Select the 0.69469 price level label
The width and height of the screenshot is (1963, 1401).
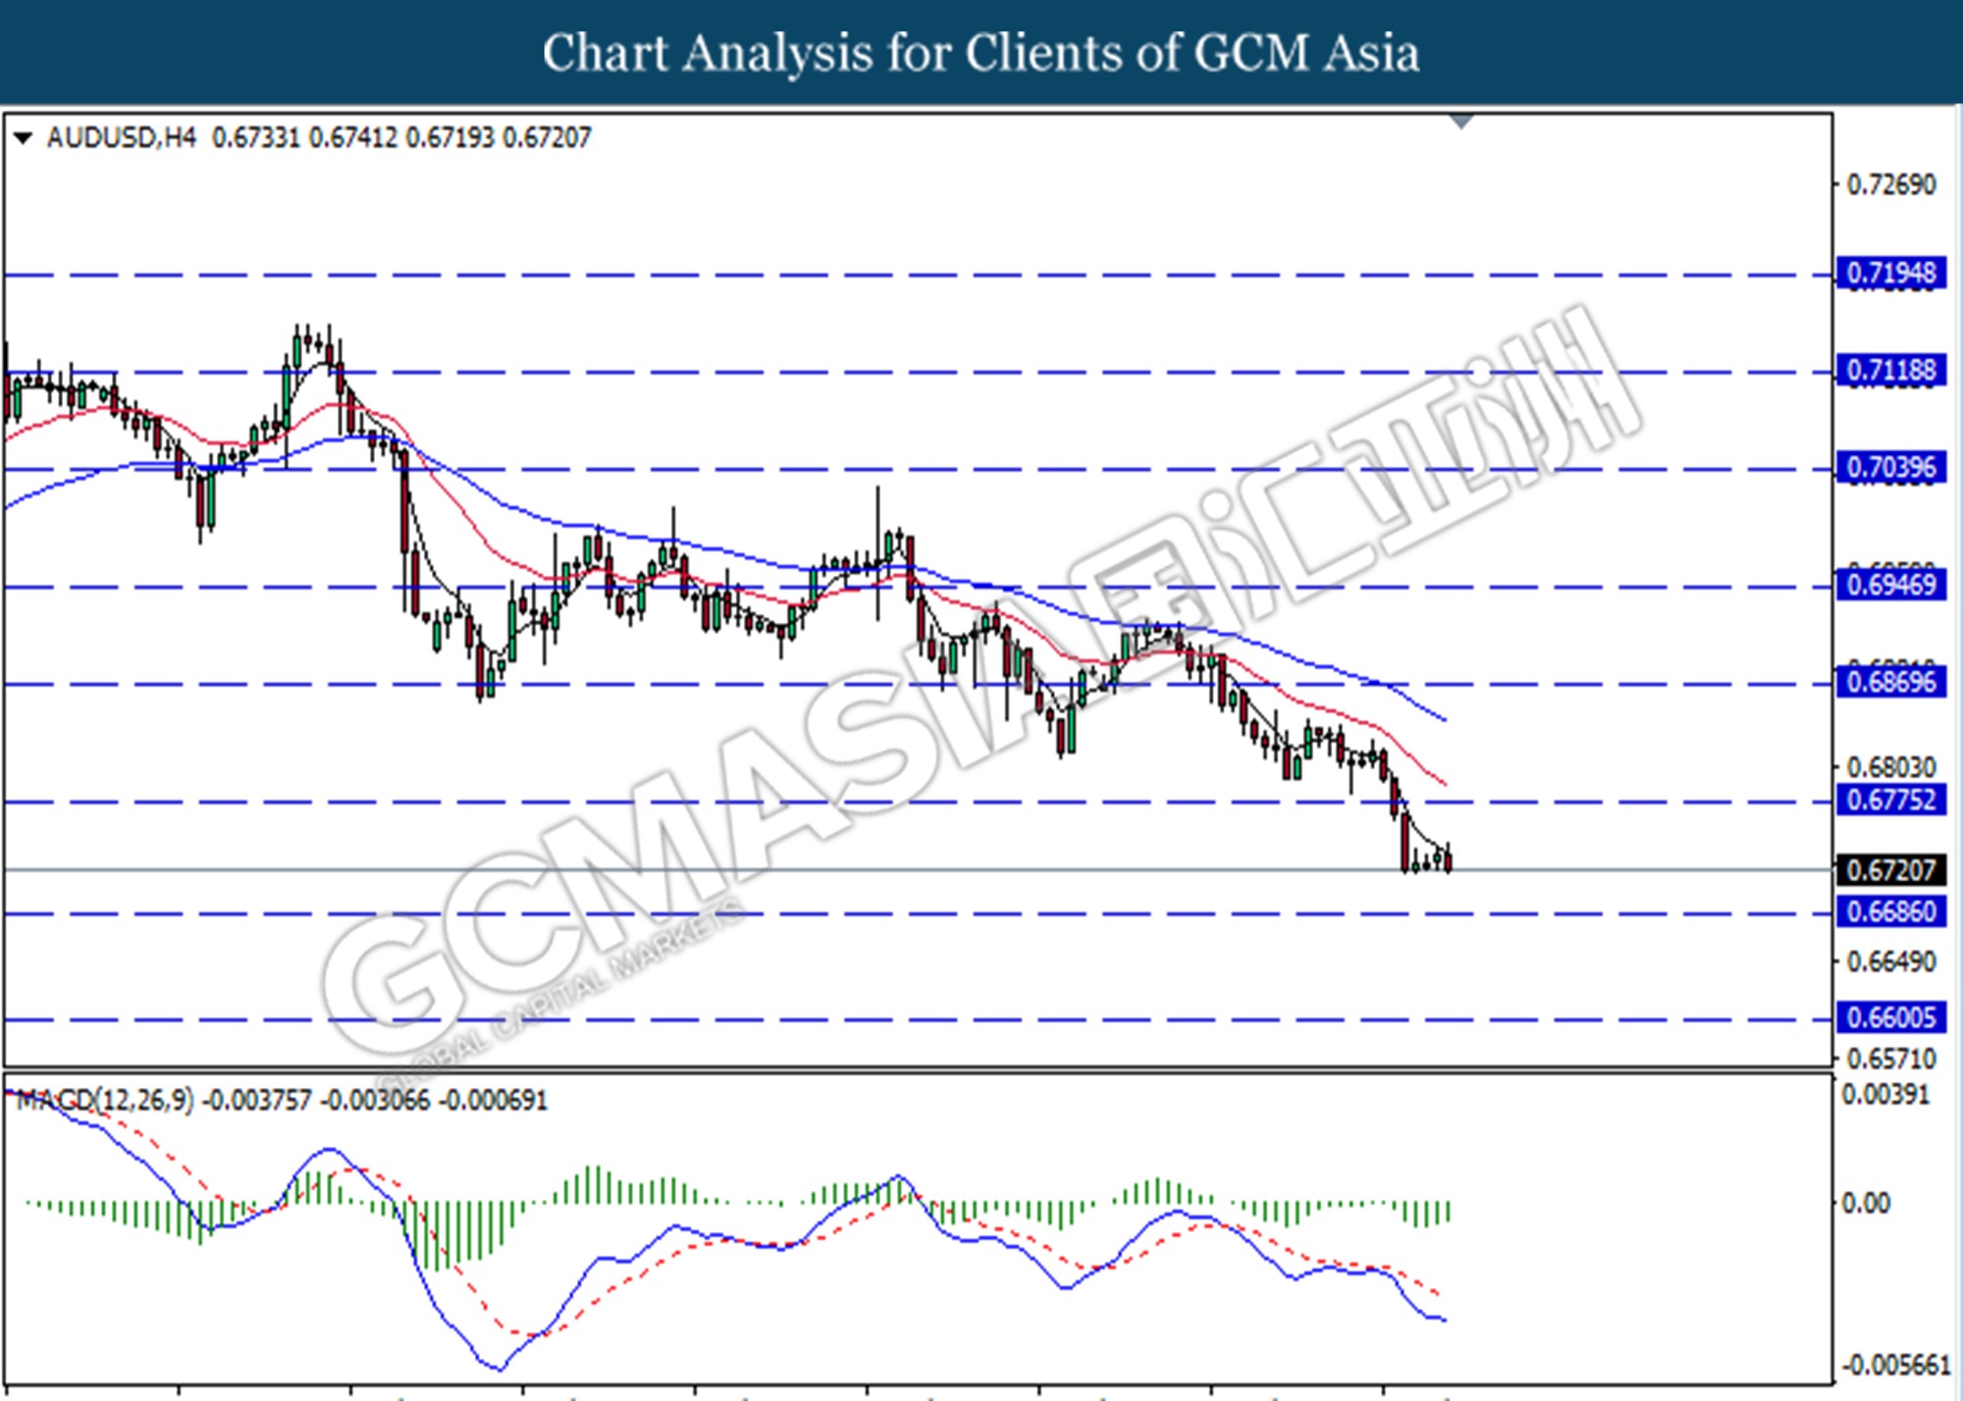point(1890,585)
